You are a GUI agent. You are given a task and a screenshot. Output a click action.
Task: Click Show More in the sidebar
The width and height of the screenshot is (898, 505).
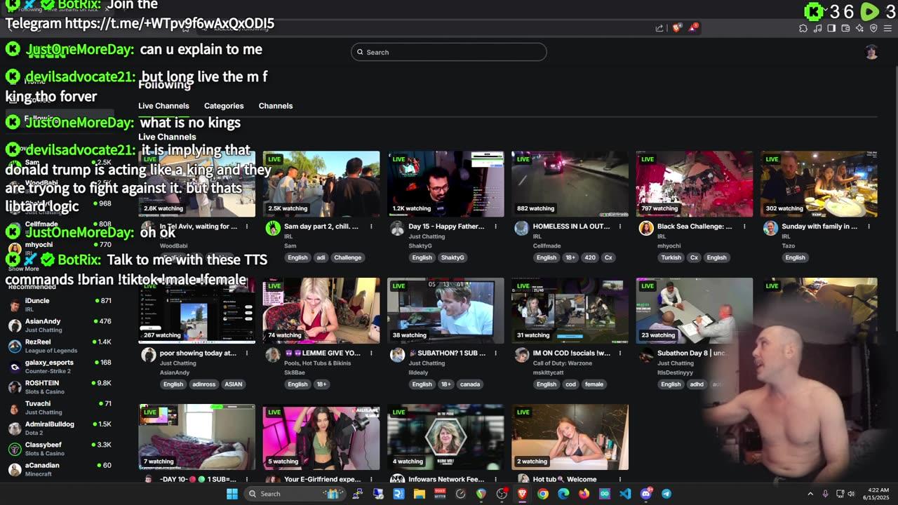(x=24, y=269)
